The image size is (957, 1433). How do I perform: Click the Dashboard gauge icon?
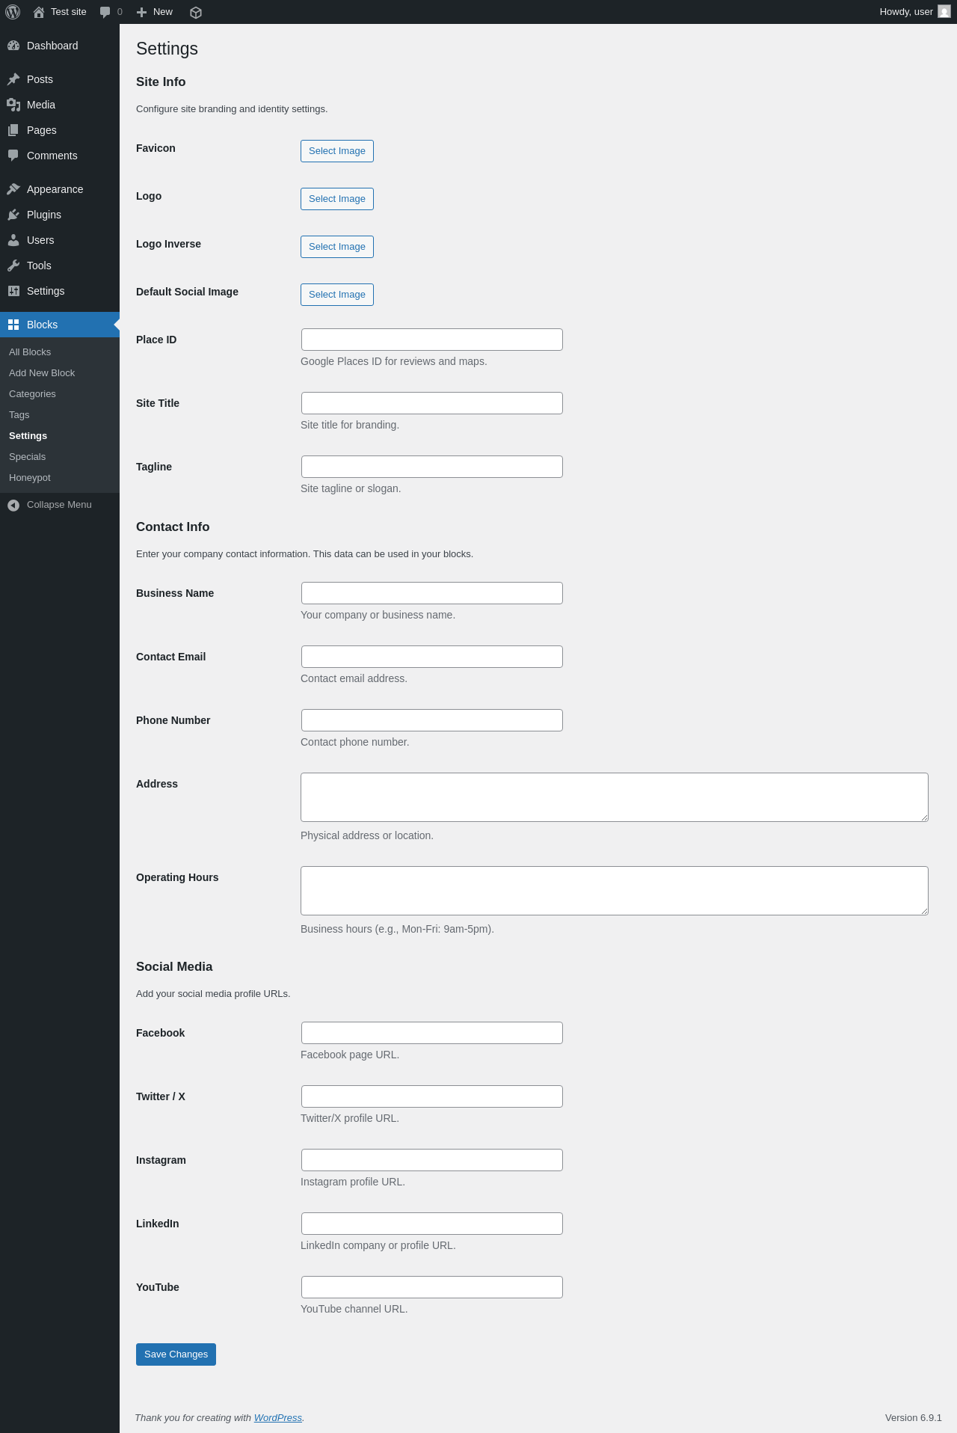(13, 46)
